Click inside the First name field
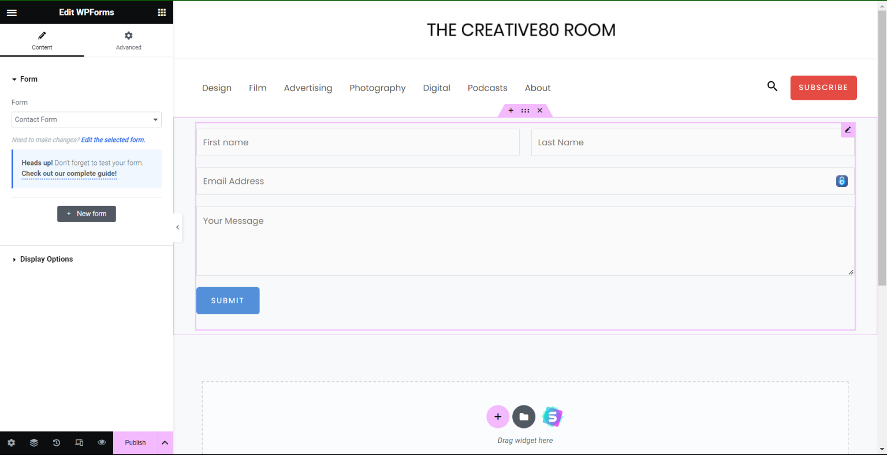887x455 pixels. [358, 142]
